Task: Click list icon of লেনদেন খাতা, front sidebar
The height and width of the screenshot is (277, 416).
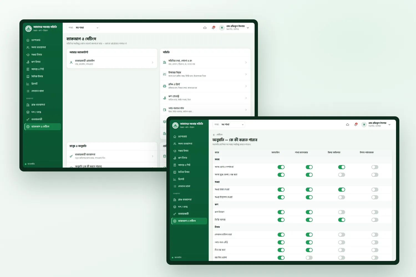Action: pos(175,186)
